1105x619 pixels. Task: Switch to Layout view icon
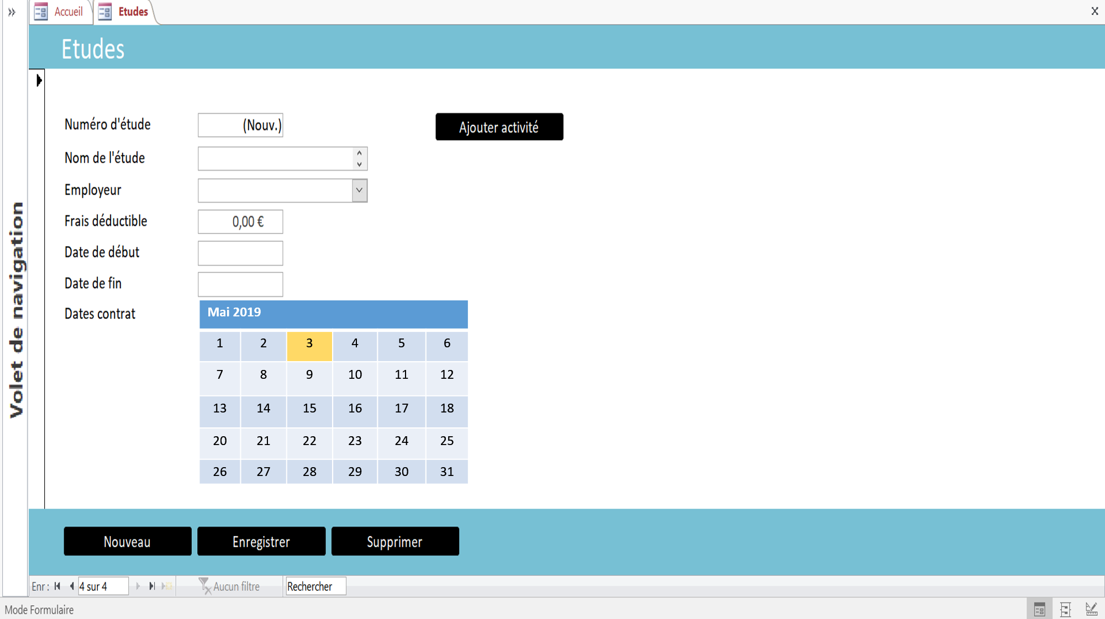(x=1066, y=610)
